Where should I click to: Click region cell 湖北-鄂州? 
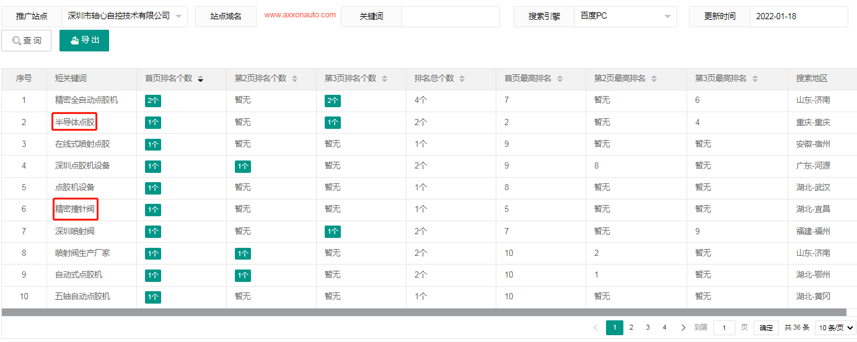click(x=813, y=274)
